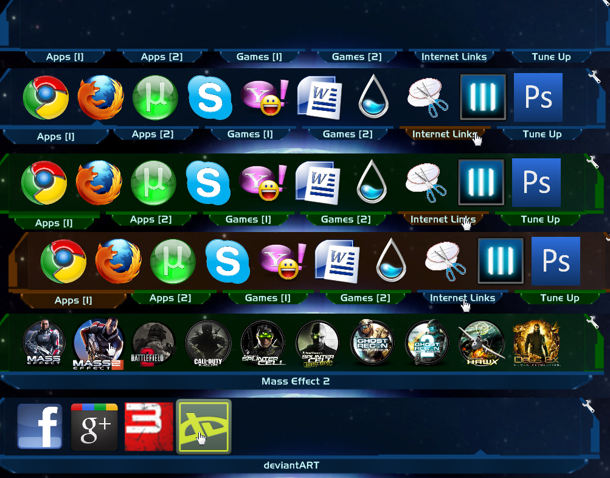Image resolution: width=610 pixels, height=478 pixels.
Task: Launch Mass Effect 2 game icon
Action: [x=99, y=343]
